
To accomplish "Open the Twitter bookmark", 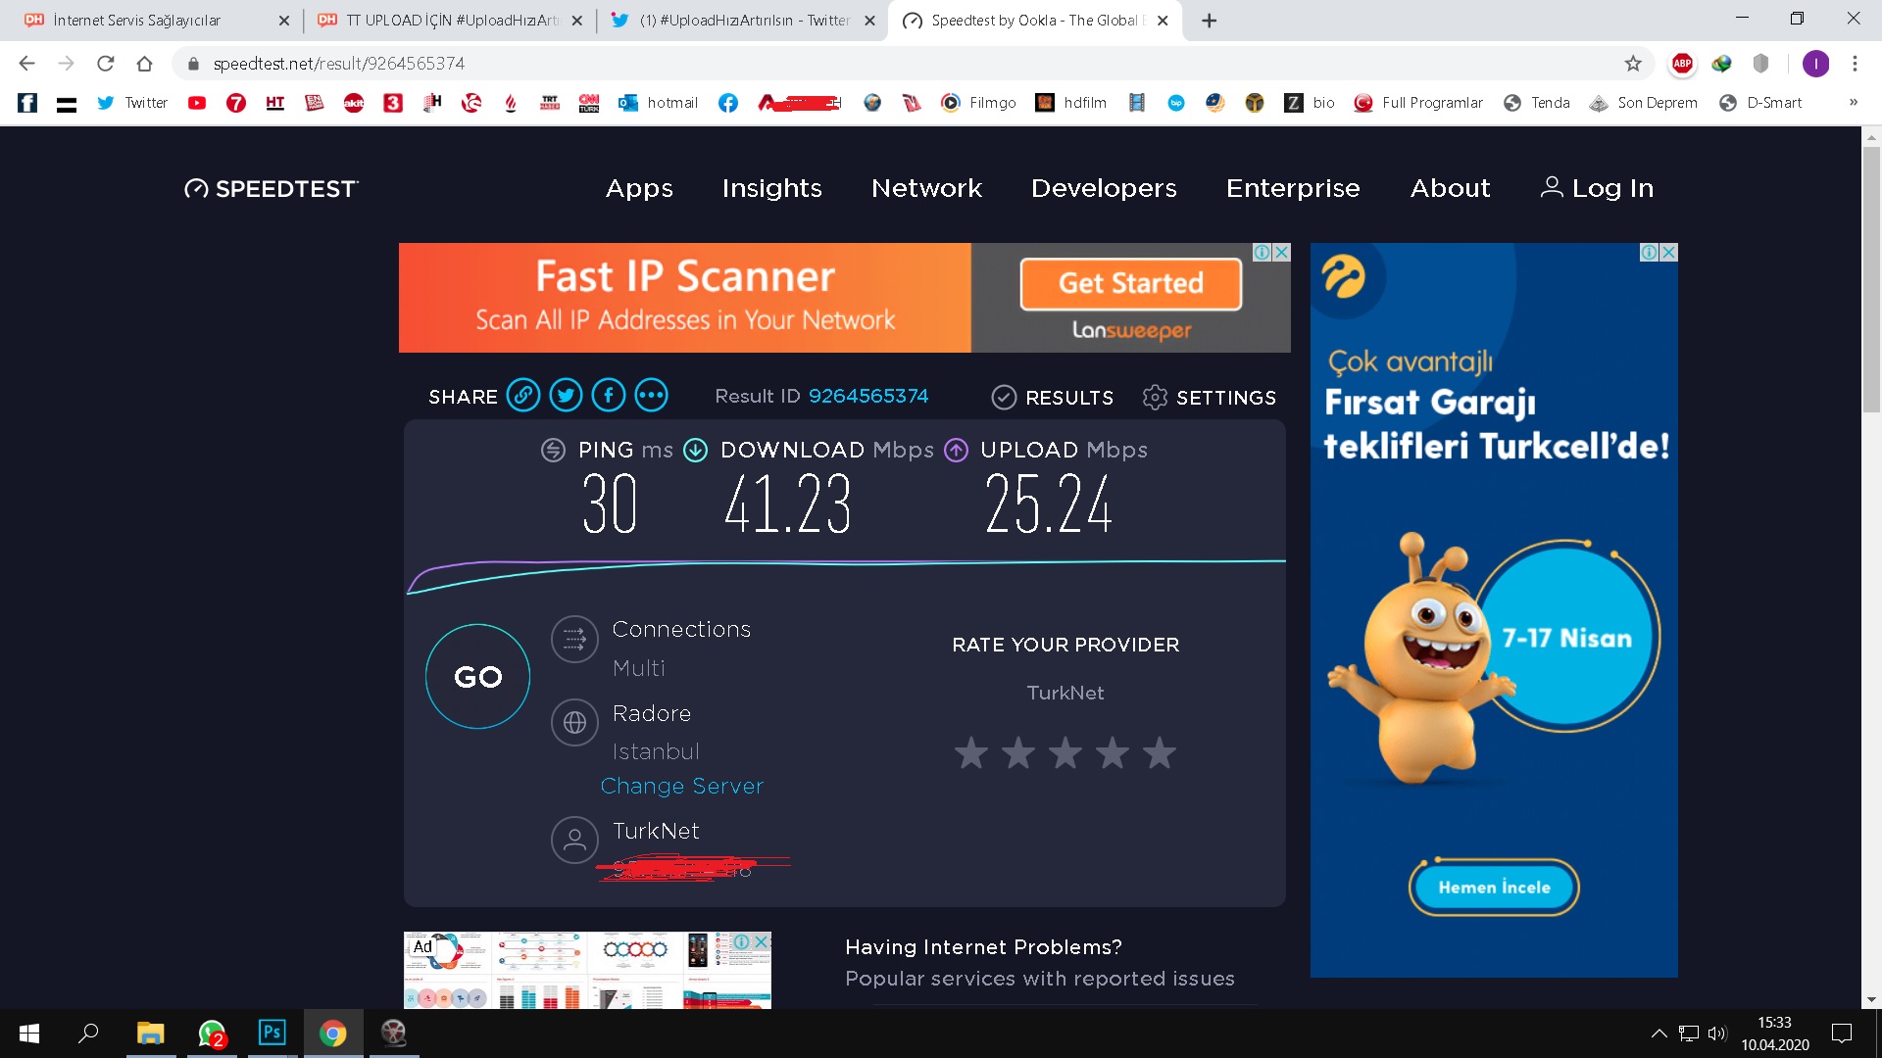I will point(132,103).
